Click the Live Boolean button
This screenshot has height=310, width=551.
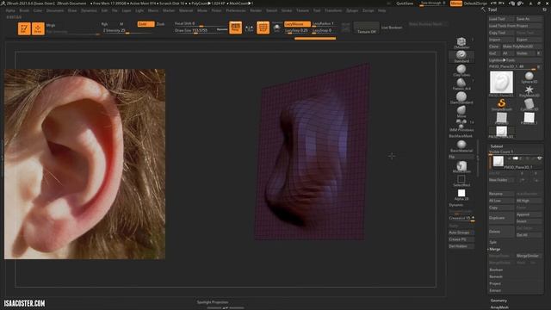392,28
